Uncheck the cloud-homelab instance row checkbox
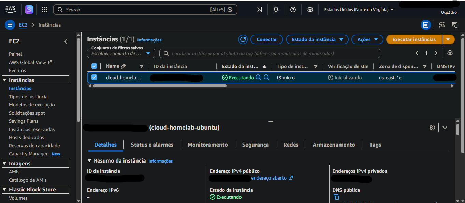Viewport: 465px width, 203px height. tap(94, 77)
